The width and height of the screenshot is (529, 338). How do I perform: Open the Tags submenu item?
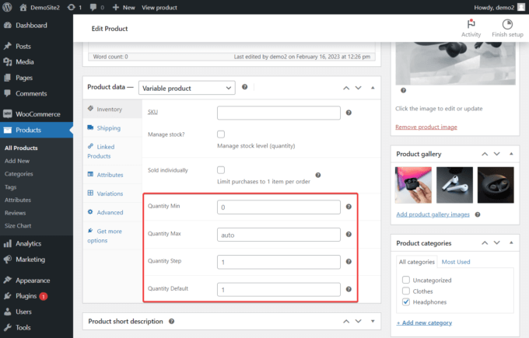[10, 187]
